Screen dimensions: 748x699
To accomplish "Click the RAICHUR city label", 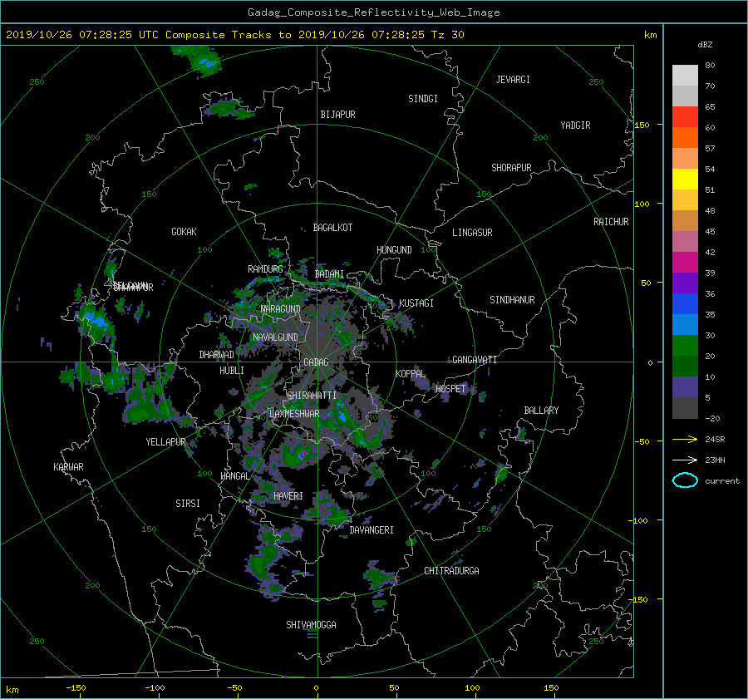I will (611, 222).
